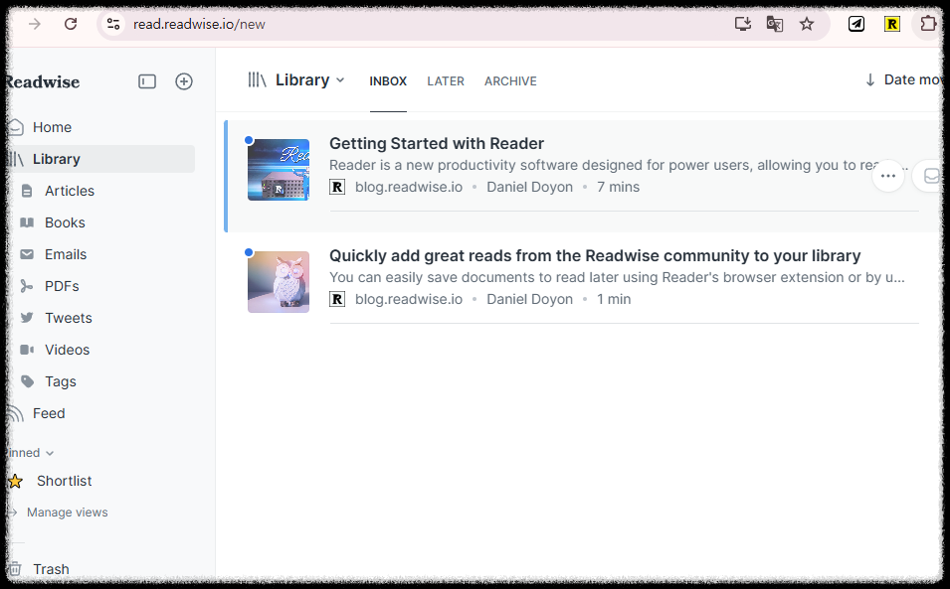
Task: Collapse the Pinned views chevron
Action: tap(50, 453)
